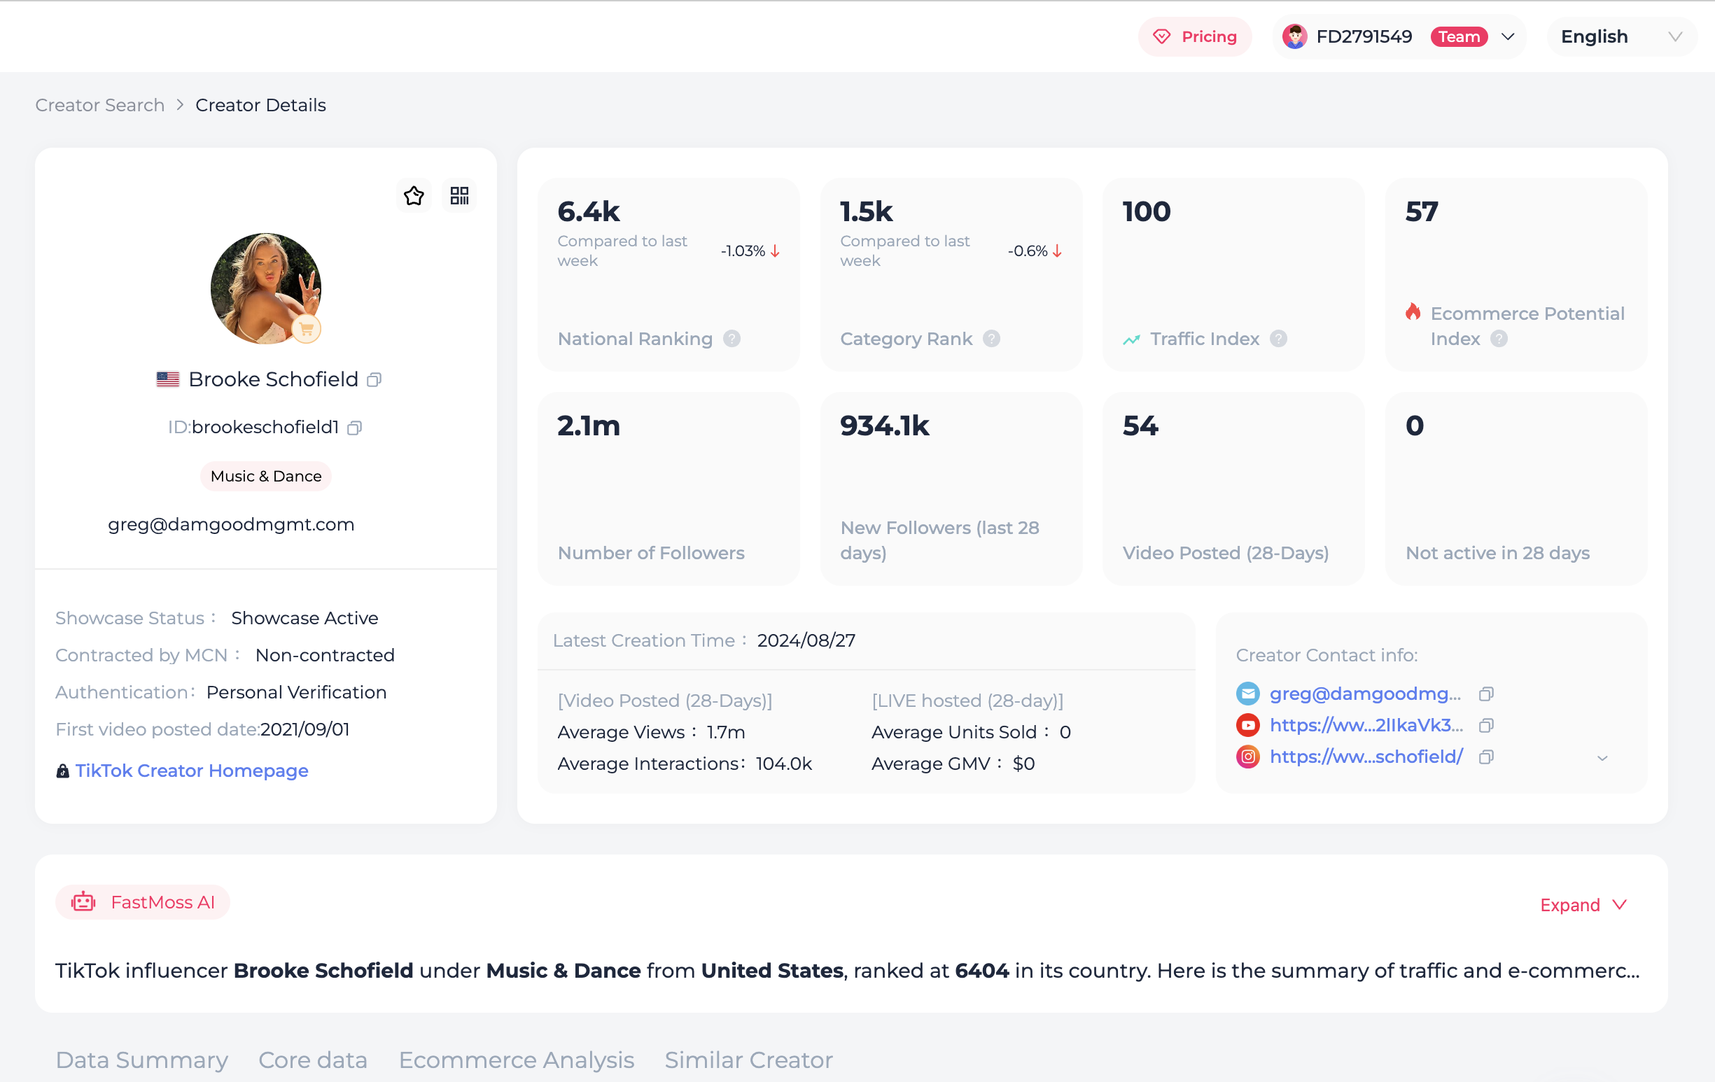
Task: Expand the FastMoss AI summary
Action: tap(1583, 905)
